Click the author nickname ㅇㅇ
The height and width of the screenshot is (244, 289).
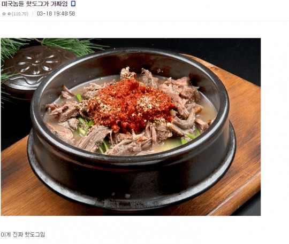point(6,14)
